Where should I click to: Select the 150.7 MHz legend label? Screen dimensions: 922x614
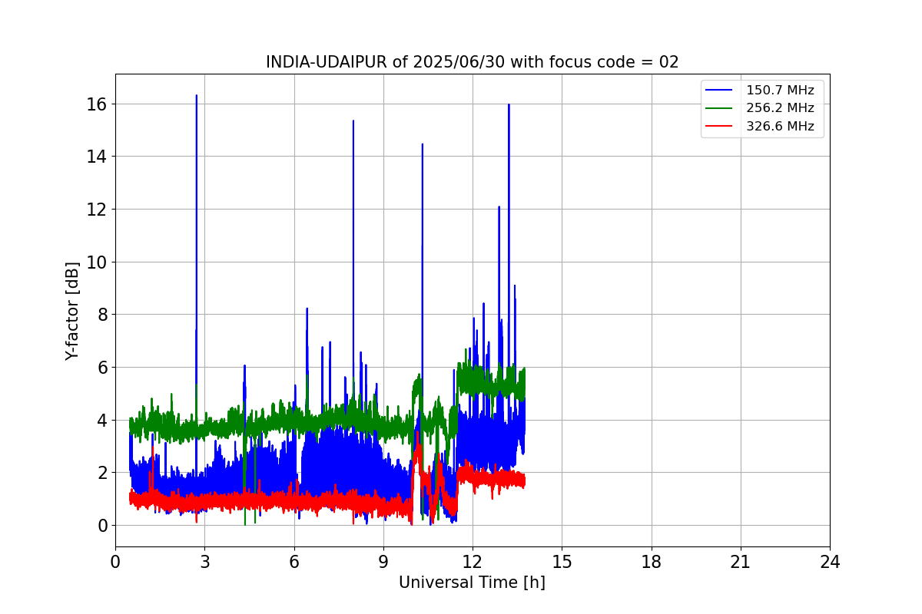pyautogui.click(x=780, y=91)
